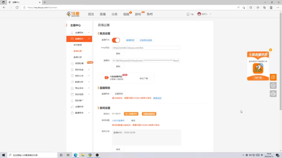Open 直播记录 in the sidebar
The height and width of the screenshot is (158, 282).
[x=78, y=57]
